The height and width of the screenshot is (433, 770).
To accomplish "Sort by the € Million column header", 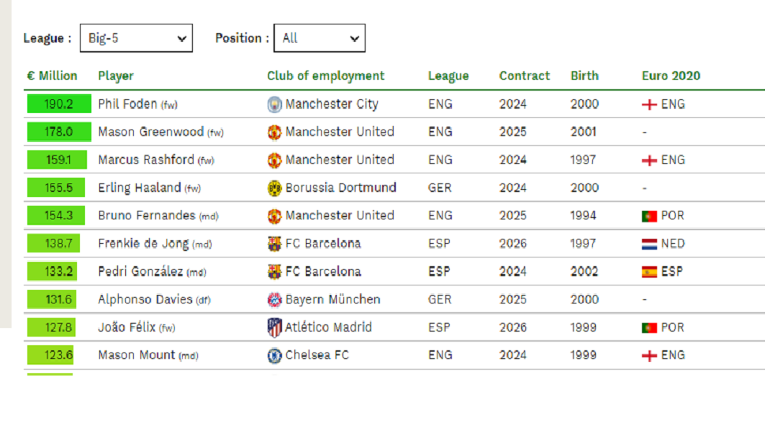I will [x=52, y=76].
